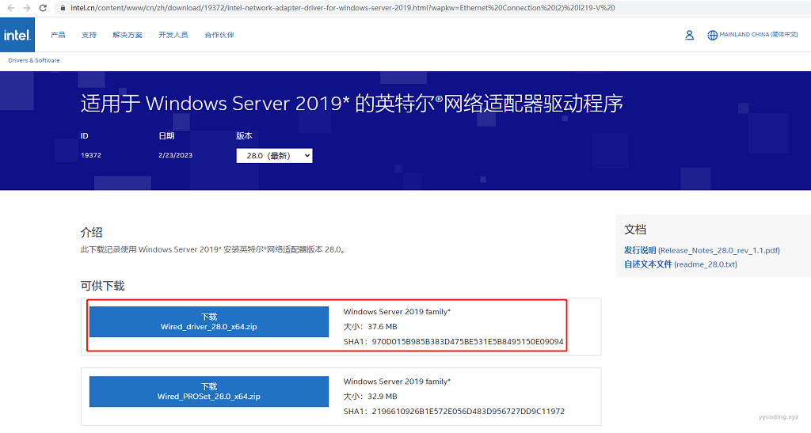Click the 介绍 section heading
The width and height of the screenshot is (811, 433).
click(92, 232)
